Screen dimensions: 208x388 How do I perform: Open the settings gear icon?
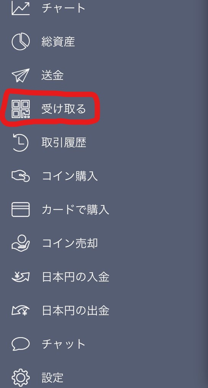(x=21, y=378)
